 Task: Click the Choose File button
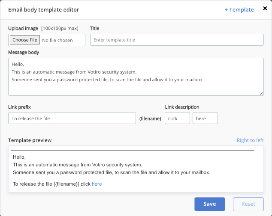(x=25, y=40)
